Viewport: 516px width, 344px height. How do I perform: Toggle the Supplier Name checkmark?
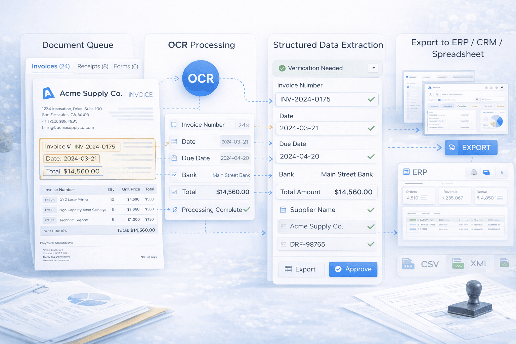(x=371, y=210)
